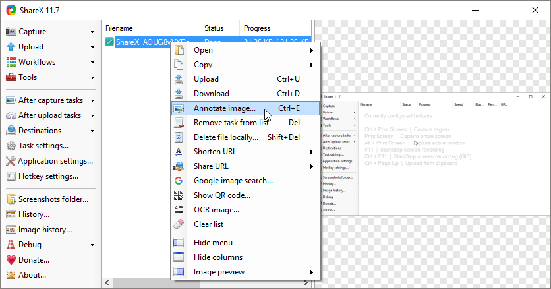Click the History label in sidebar
The height and width of the screenshot is (289, 551).
[34, 214]
